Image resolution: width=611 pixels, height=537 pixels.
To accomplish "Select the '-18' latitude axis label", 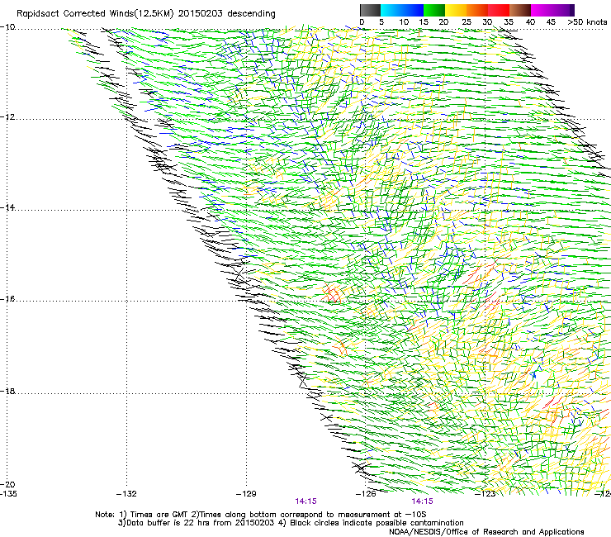I will point(7,391).
